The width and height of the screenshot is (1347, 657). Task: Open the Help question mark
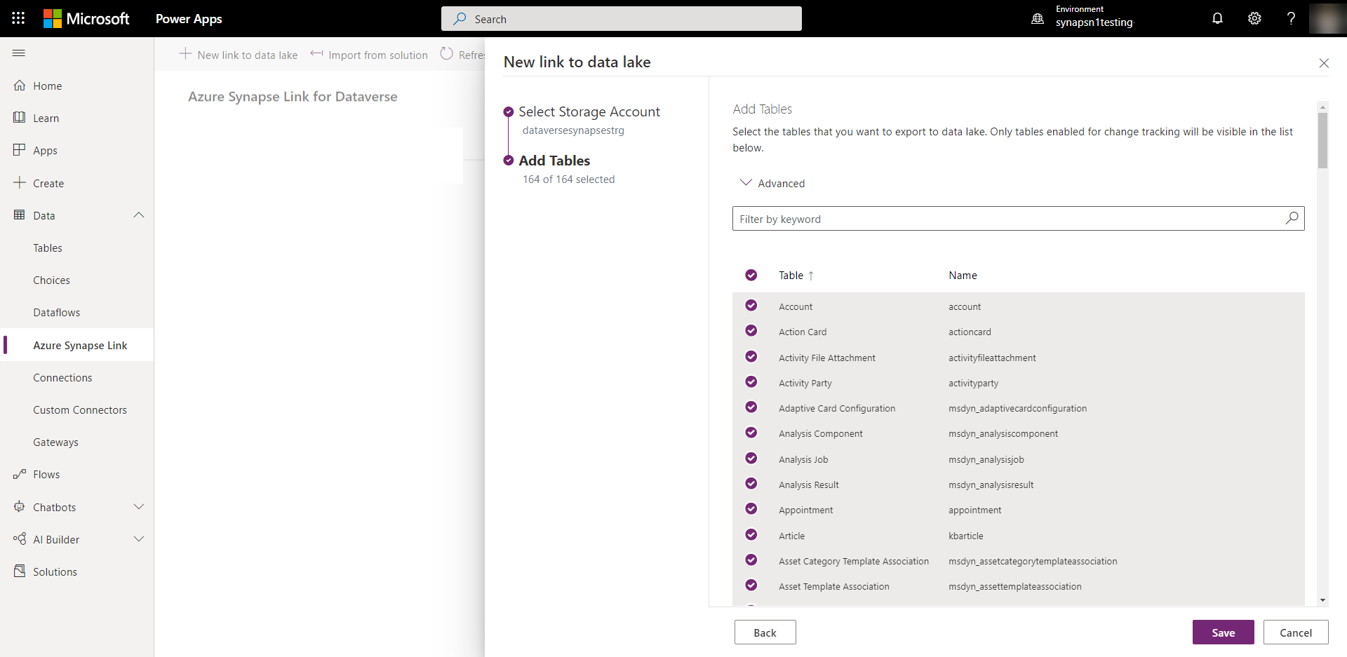(1291, 18)
